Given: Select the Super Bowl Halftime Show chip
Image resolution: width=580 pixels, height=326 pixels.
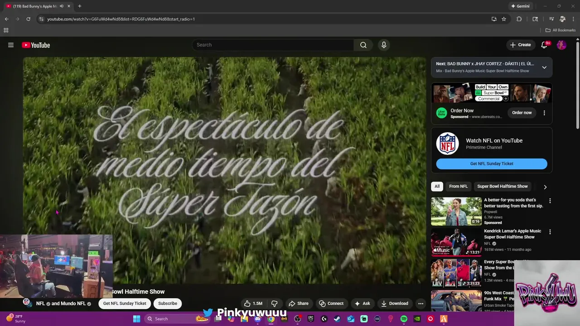Looking at the screenshot, I should (x=503, y=186).
